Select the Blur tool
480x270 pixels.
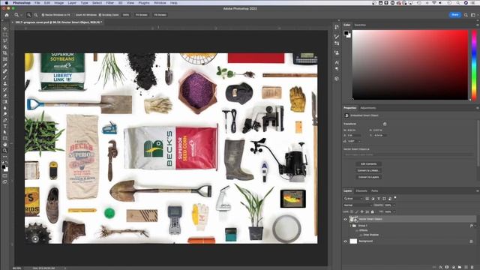pos(5,108)
